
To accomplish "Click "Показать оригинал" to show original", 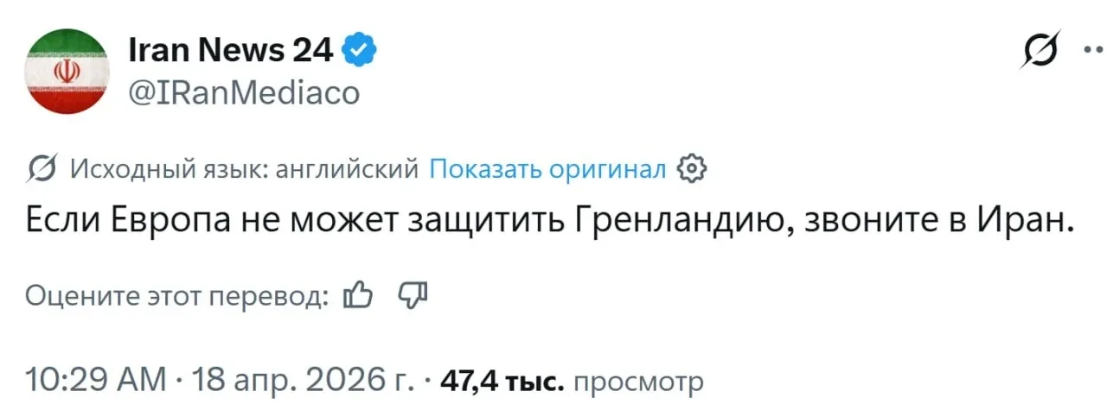I will [x=547, y=167].
